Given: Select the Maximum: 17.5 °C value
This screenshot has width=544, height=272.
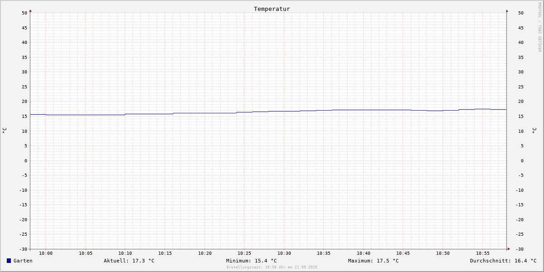Looking at the screenshot, I should (x=374, y=261).
